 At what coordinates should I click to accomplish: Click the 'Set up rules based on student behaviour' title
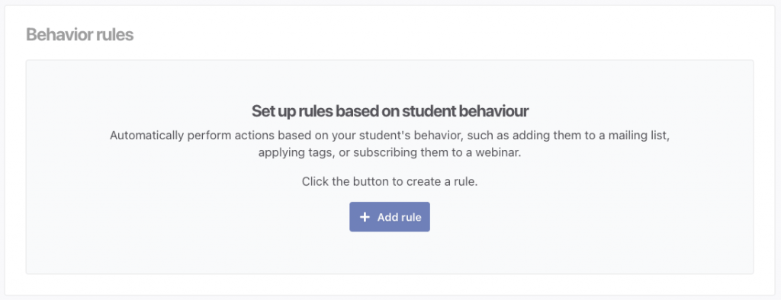coord(390,111)
